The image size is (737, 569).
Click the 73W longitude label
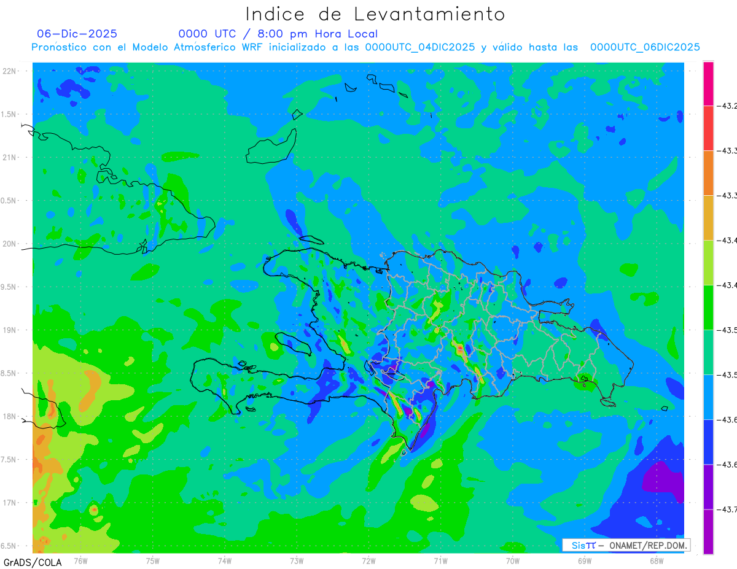click(x=297, y=560)
